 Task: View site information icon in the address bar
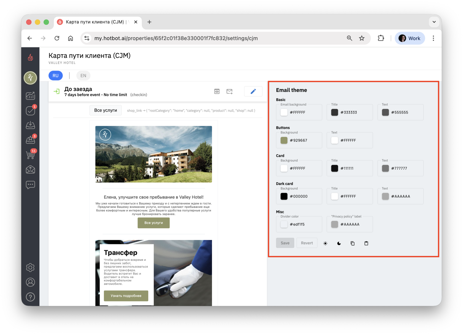(x=87, y=38)
